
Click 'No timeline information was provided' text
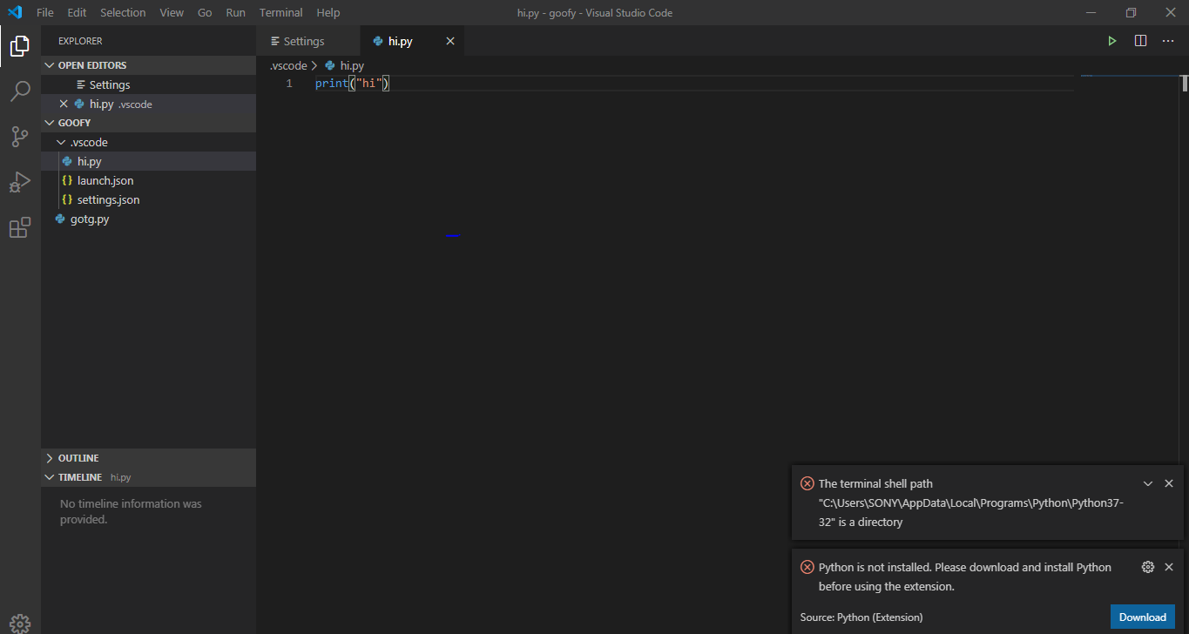tap(131, 511)
